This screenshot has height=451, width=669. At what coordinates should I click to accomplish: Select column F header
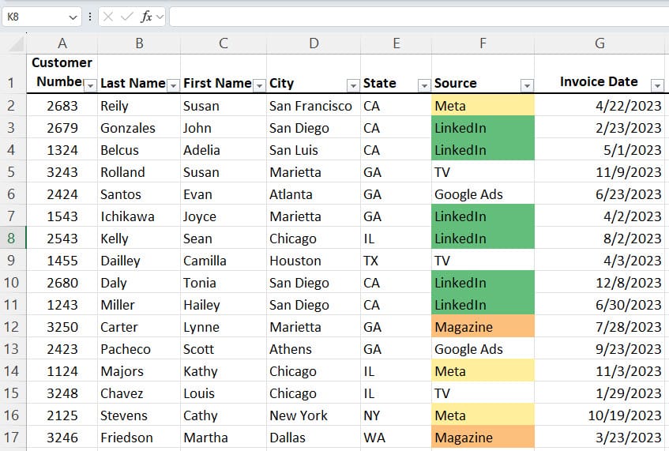point(483,43)
